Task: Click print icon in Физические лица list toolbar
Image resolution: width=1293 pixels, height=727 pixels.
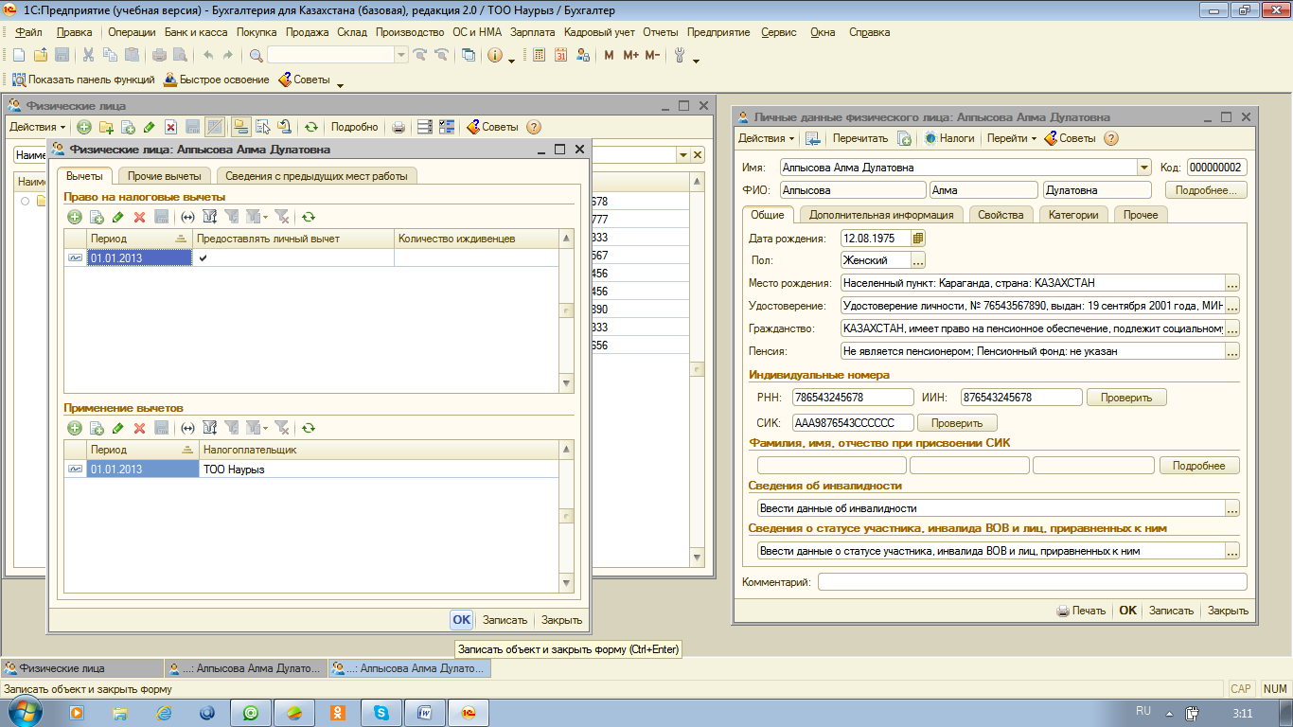Action: tap(399, 127)
